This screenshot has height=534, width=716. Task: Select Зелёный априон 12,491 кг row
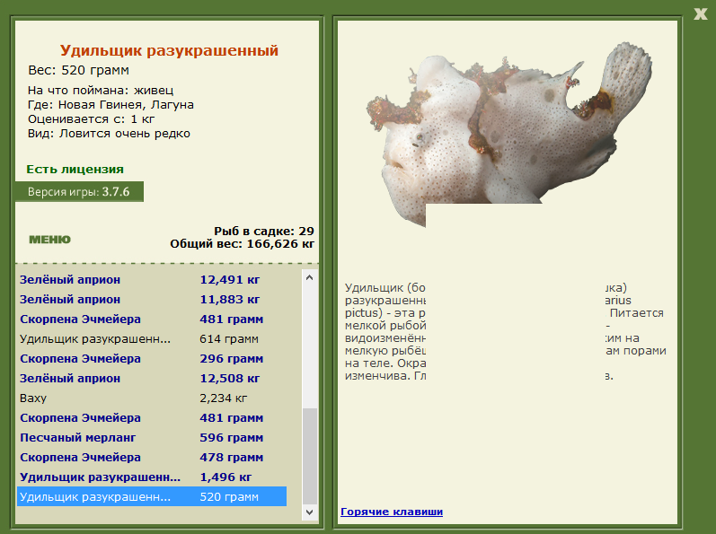point(152,279)
